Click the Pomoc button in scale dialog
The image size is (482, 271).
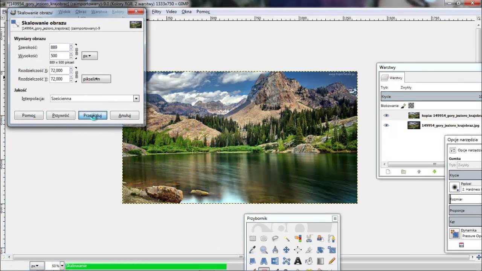(29, 116)
